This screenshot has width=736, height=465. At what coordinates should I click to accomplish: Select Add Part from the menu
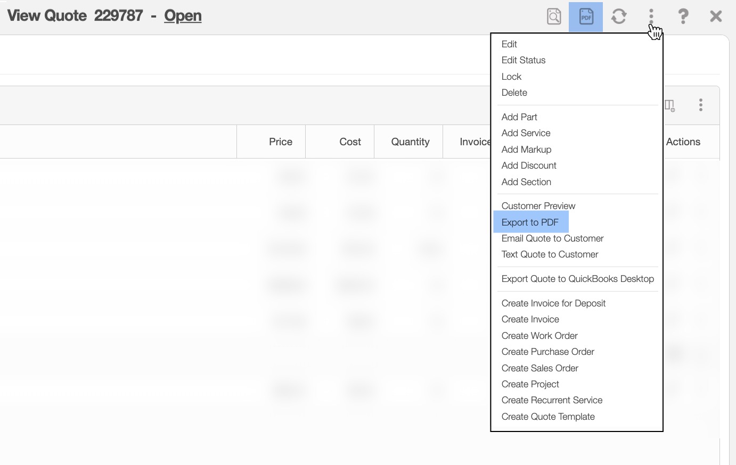click(519, 117)
